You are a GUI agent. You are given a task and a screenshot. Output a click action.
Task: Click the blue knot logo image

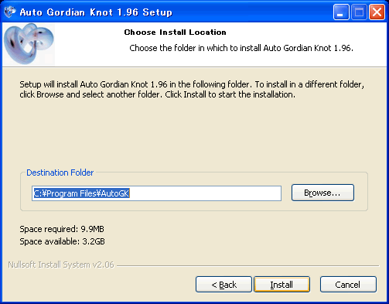(x=29, y=44)
